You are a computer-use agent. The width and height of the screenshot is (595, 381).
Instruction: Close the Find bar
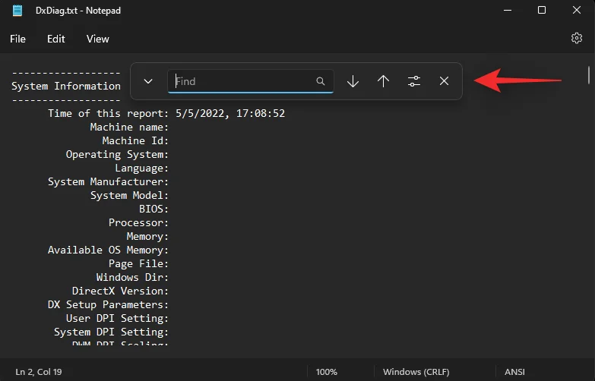click(444, 81)
